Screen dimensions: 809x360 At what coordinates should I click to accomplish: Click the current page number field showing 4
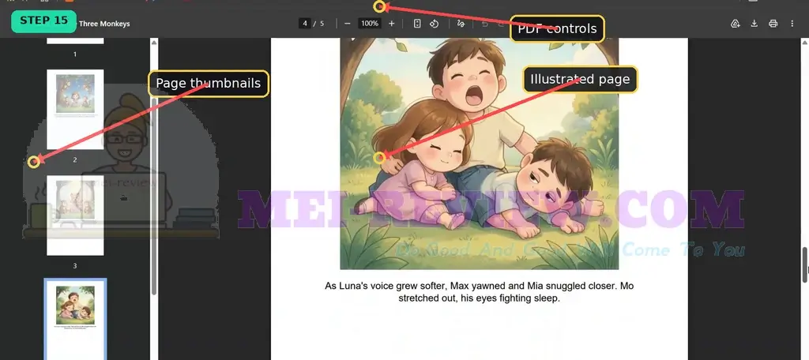coord(305,24)
